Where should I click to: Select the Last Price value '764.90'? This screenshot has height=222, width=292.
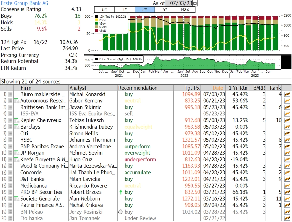tap(70, 48)
